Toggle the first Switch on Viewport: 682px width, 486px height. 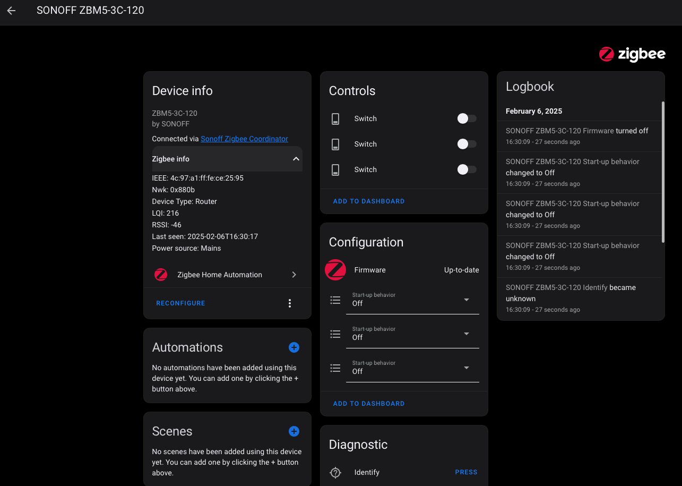click(x=467, y=118)
